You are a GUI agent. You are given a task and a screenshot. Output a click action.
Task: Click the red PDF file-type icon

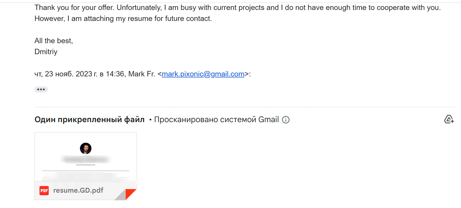tap(44, 191)
